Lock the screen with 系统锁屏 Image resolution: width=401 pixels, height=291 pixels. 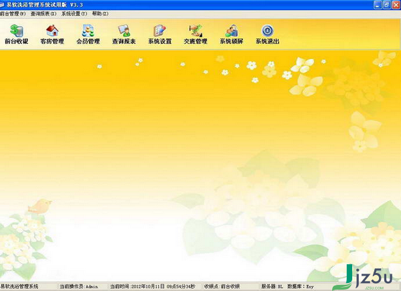[231, 34]
